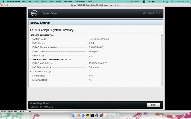
Task: Open the Trash in the dock
Action: click(117, 115)
